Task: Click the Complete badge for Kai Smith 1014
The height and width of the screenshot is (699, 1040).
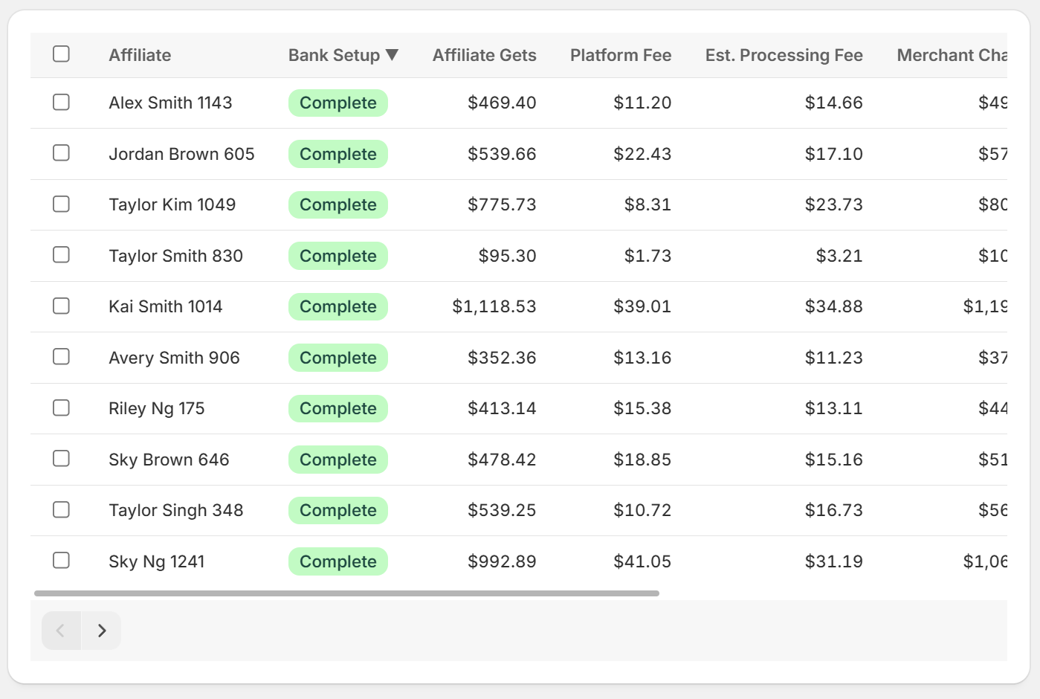Action: (337, 306)
